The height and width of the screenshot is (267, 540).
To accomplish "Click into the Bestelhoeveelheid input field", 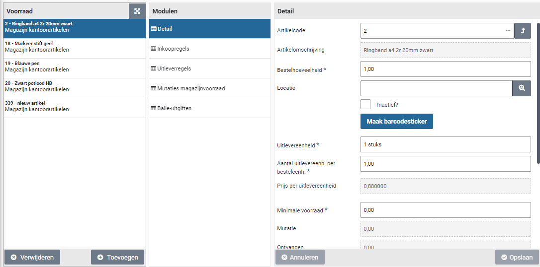I will [445, 69].
